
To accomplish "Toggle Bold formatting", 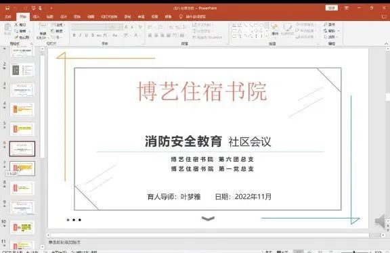I will point(74,35).
